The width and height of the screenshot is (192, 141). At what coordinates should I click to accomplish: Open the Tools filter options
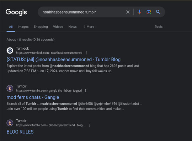159,27
